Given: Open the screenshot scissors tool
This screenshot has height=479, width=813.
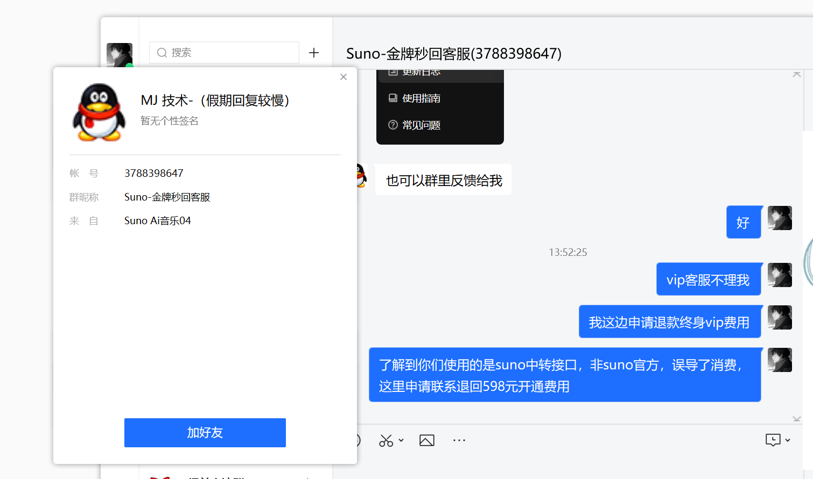Looking at the screenshot, I should pos(386,441).
